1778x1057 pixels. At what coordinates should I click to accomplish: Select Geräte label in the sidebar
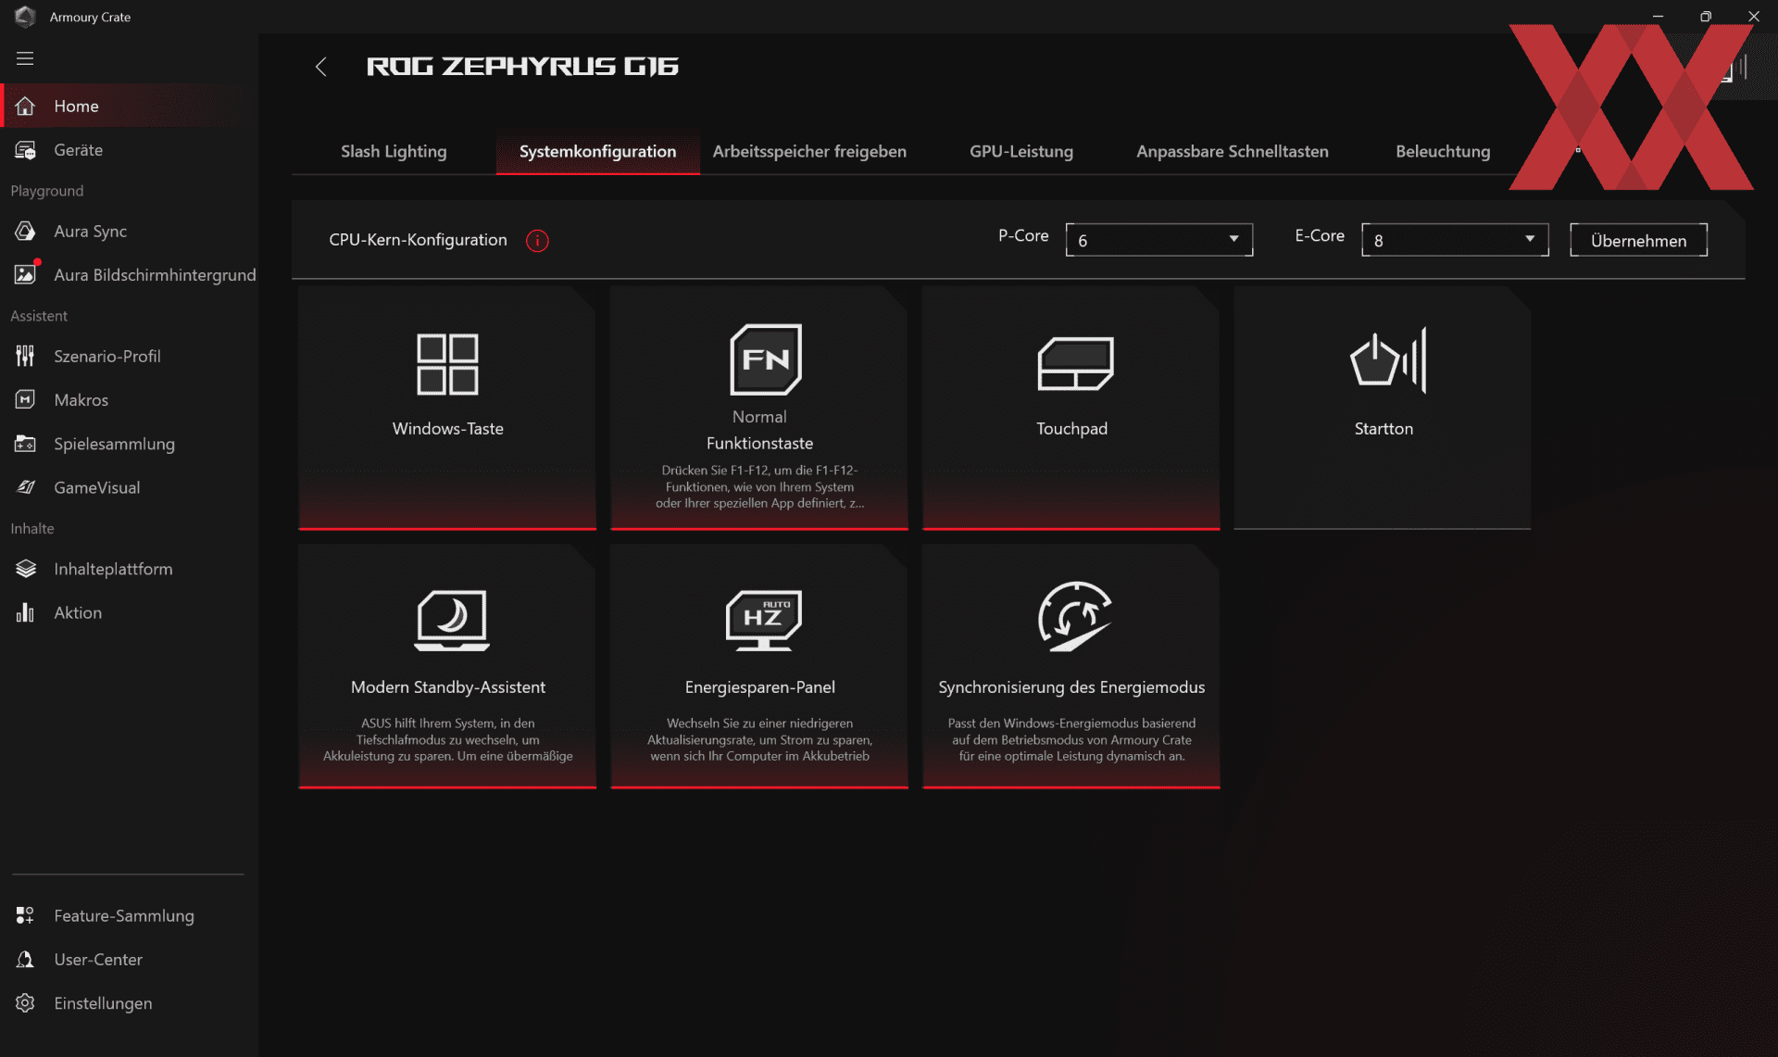coord(79,150)
